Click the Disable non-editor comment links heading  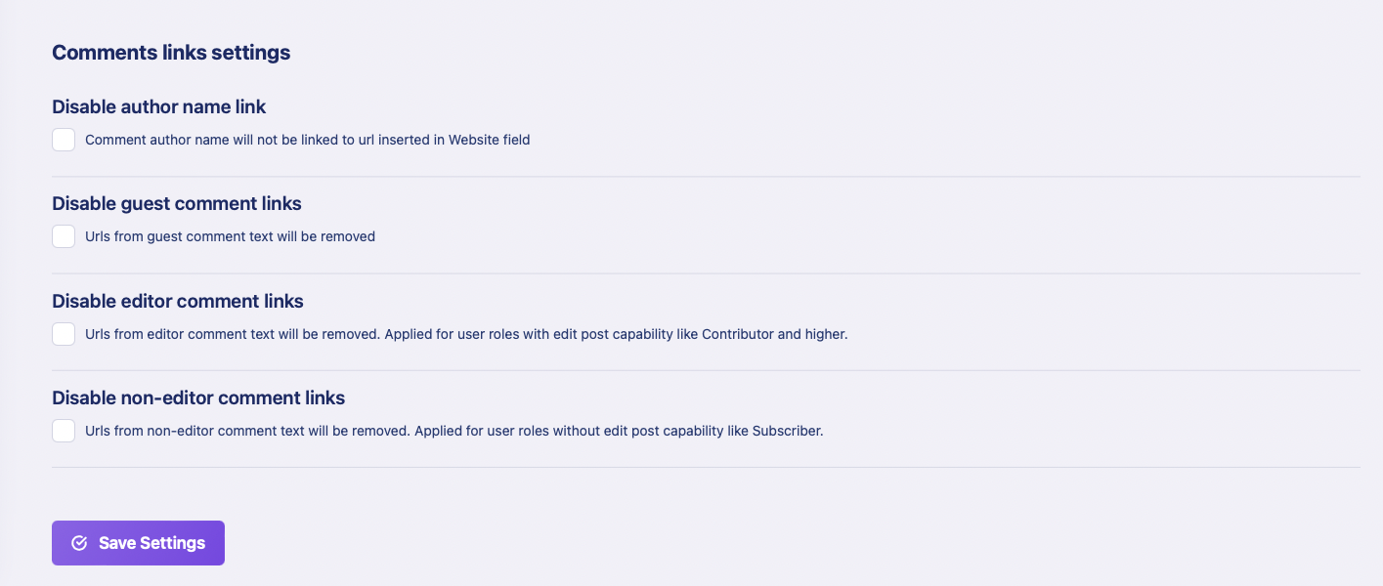click(198, 398)
